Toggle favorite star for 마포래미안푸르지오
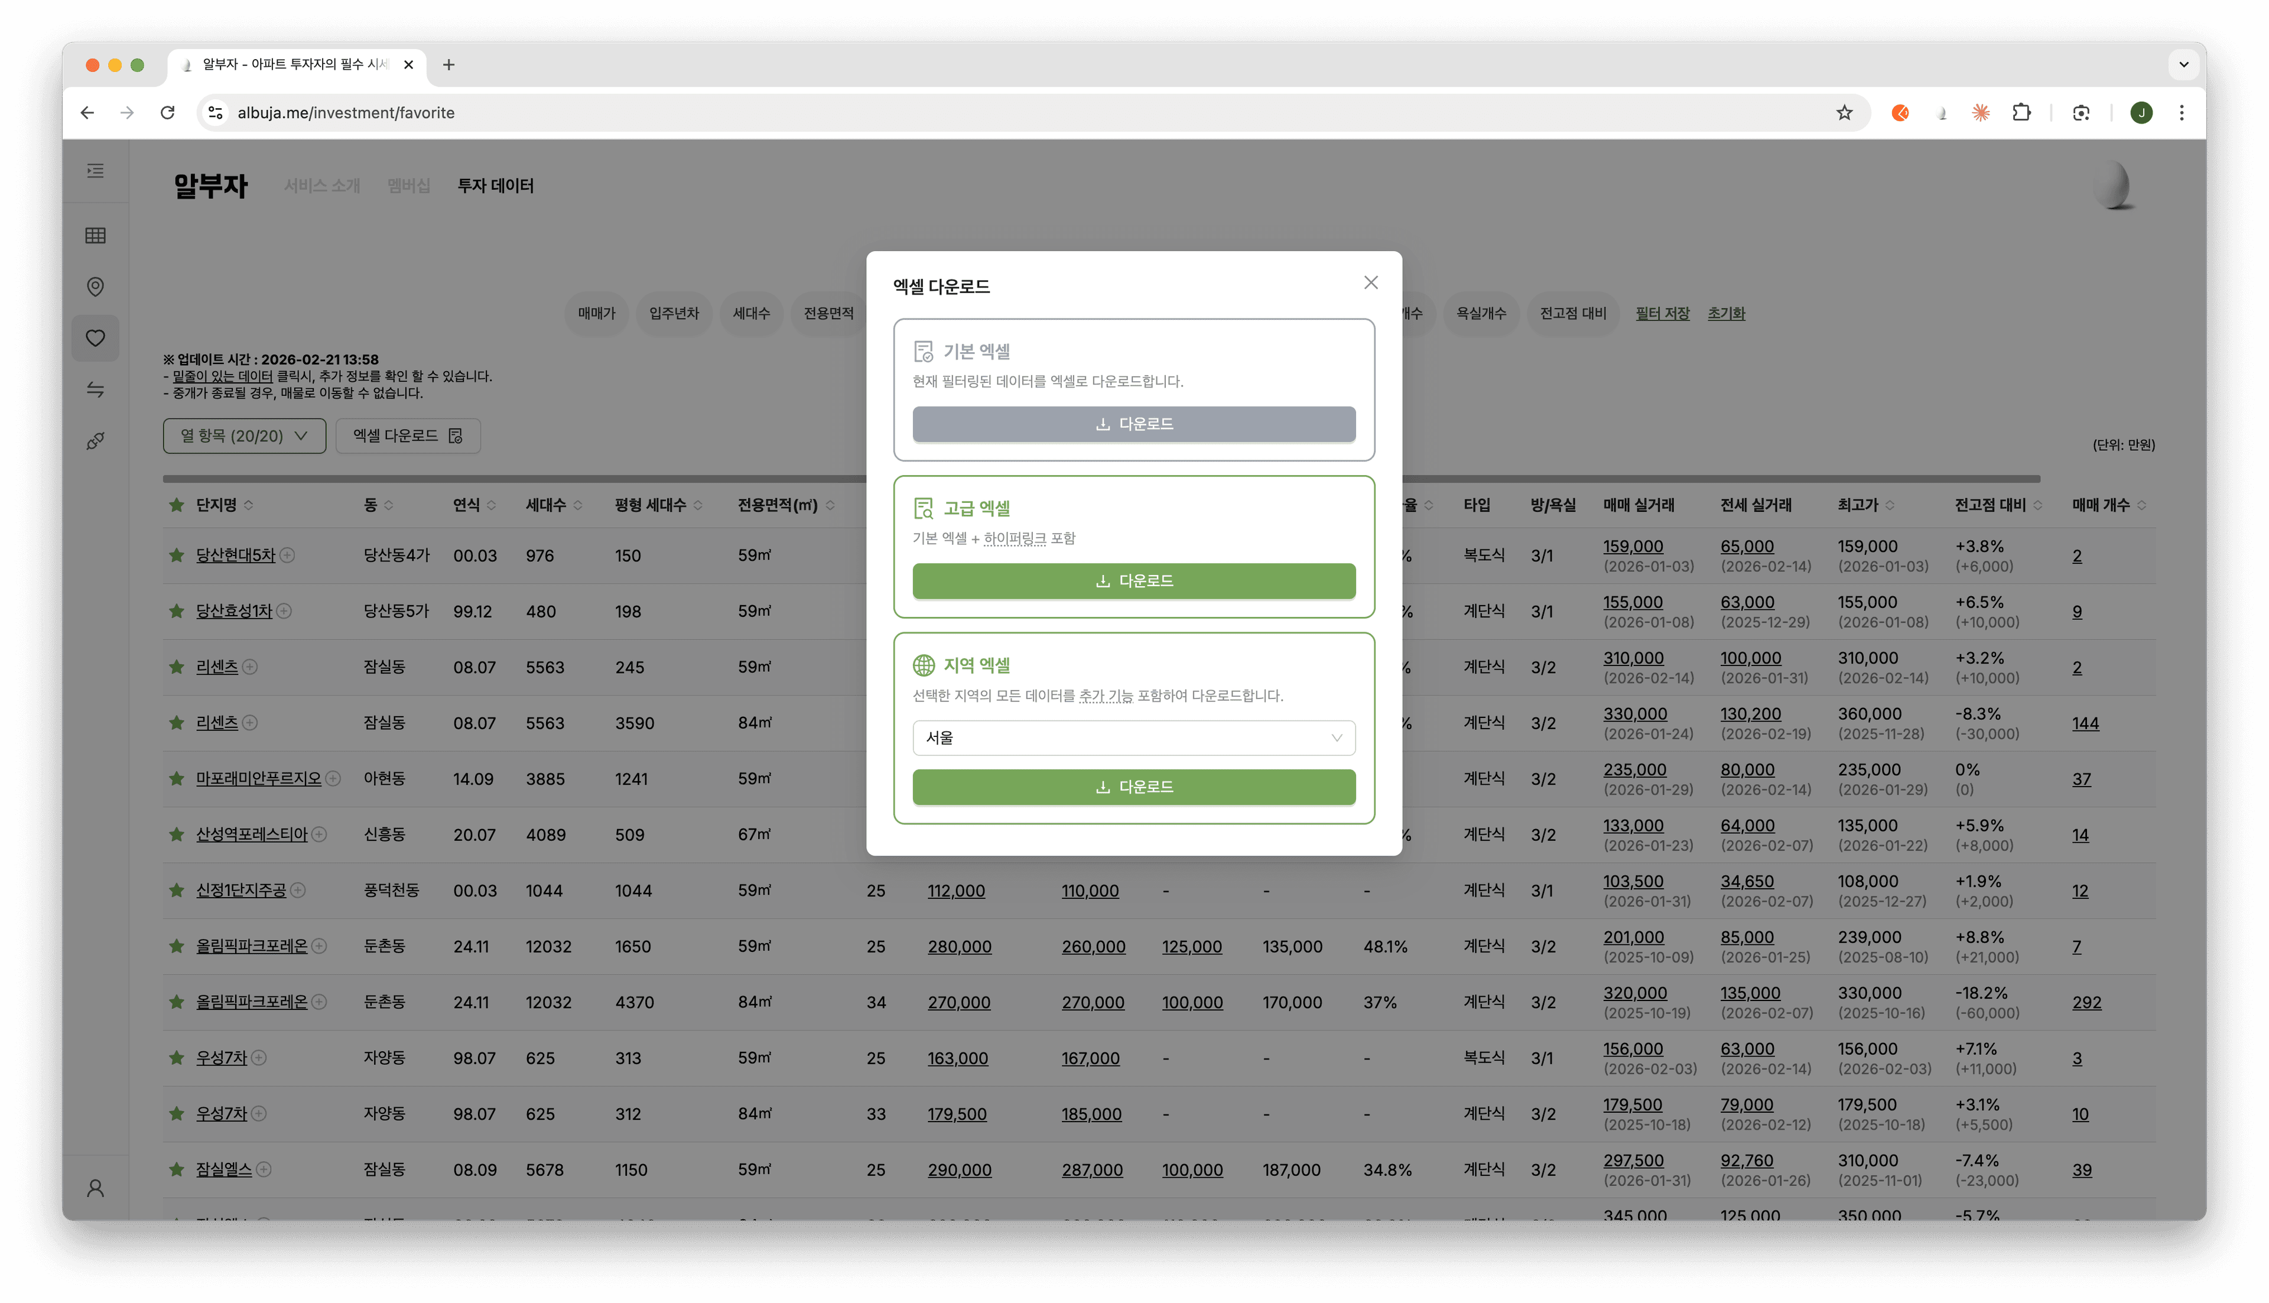 click(176, 779)
